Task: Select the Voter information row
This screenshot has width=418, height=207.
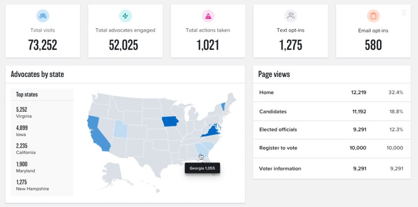Action: tap(331, 169)
